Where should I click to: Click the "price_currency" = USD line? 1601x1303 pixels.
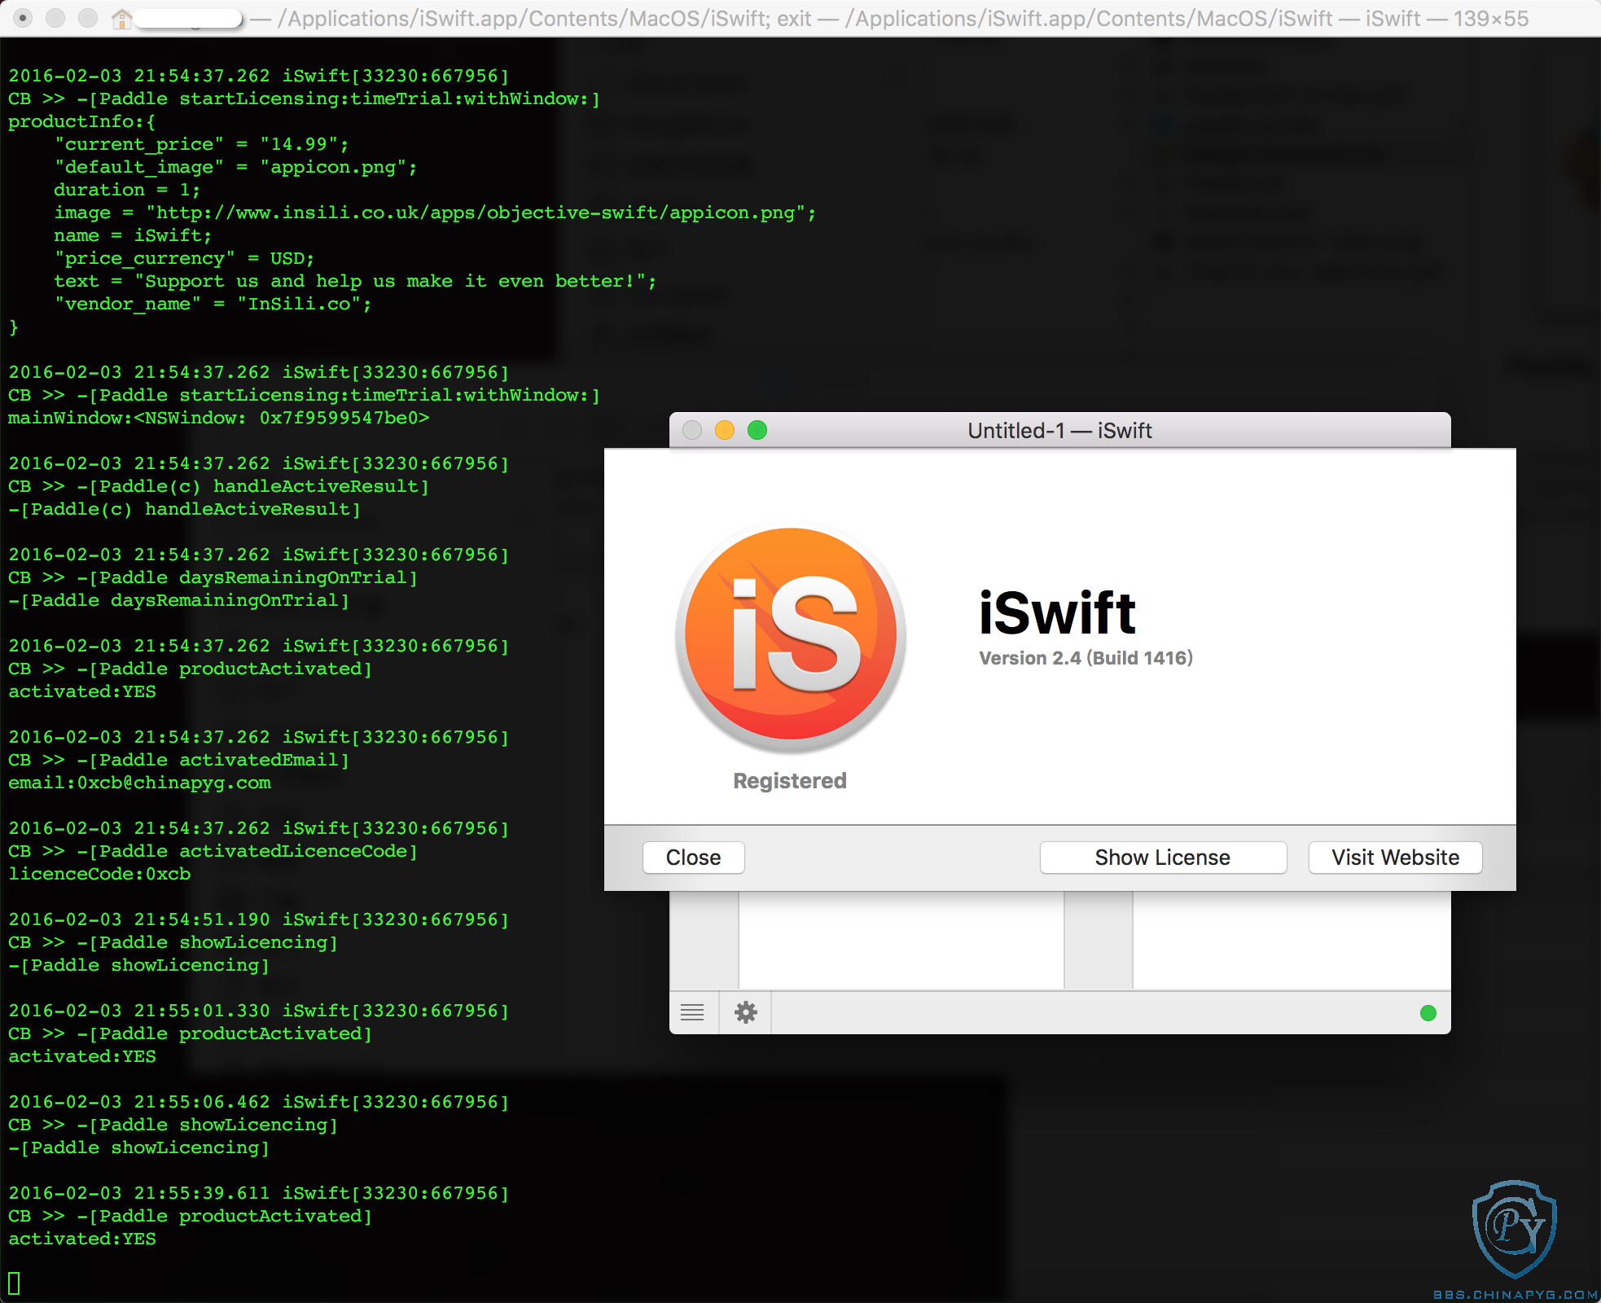184,258
